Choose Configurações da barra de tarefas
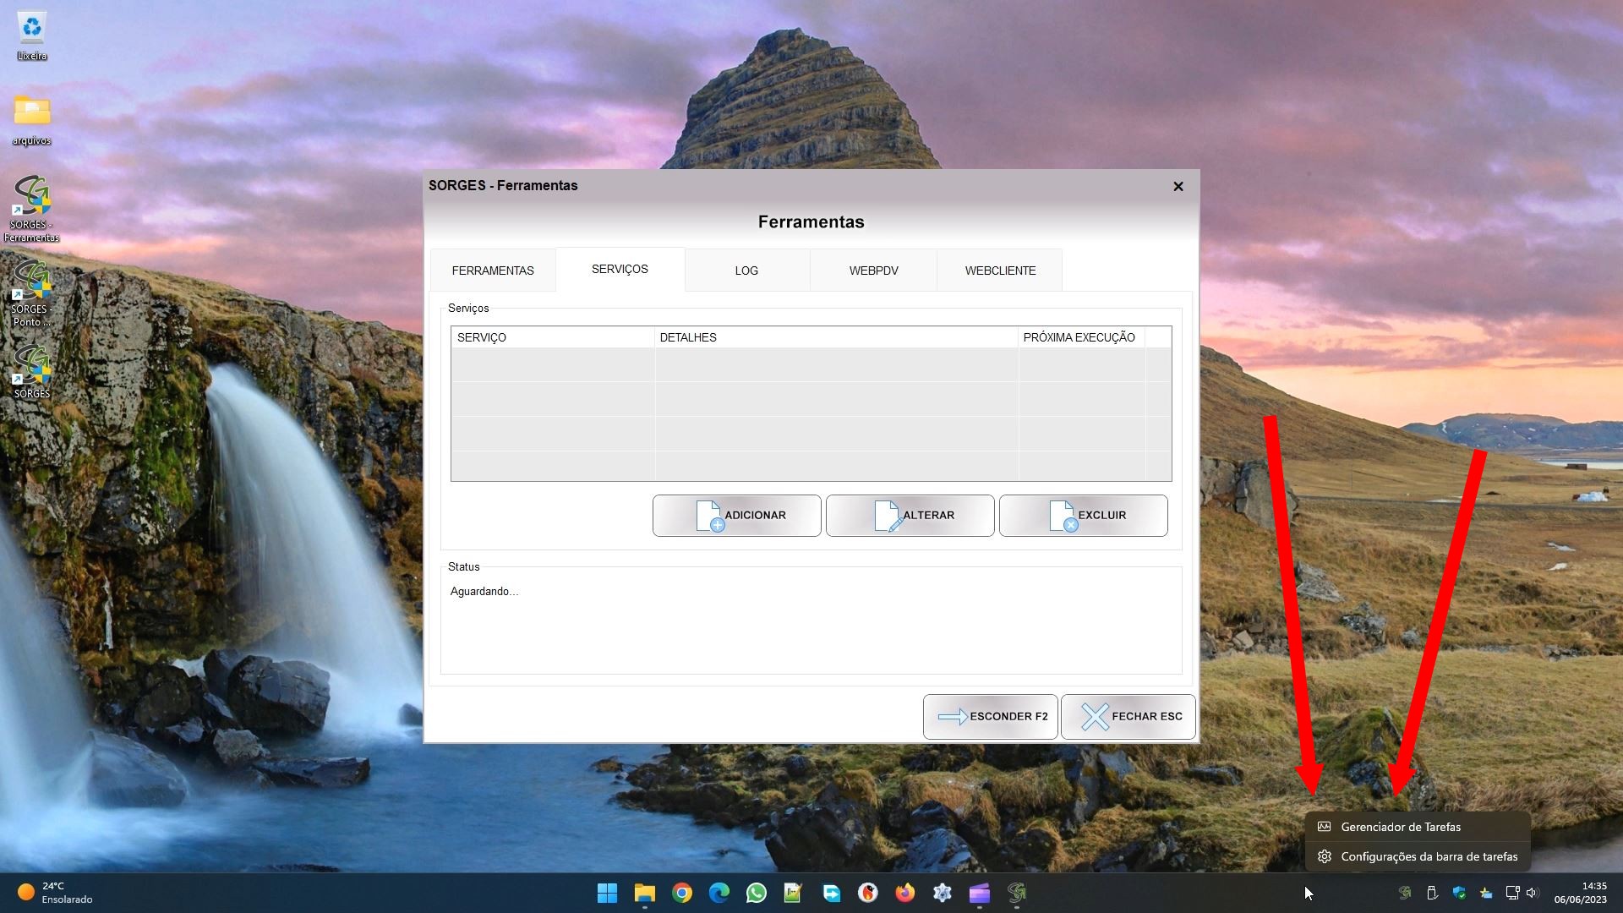1623x913 pixels. tap(1429, 856)
